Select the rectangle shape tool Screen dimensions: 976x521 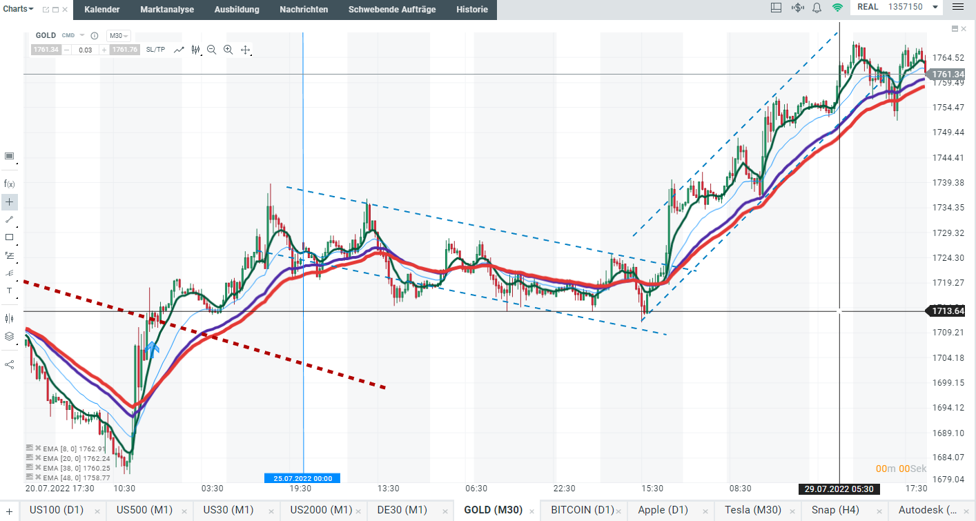(x=10, y=237)
